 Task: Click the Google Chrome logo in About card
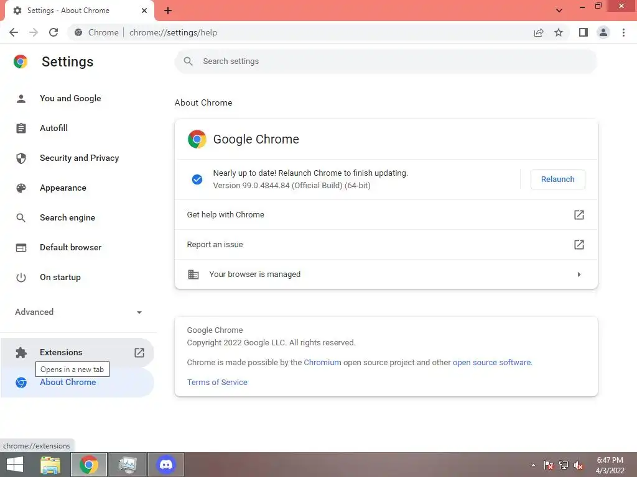(197, 139)
